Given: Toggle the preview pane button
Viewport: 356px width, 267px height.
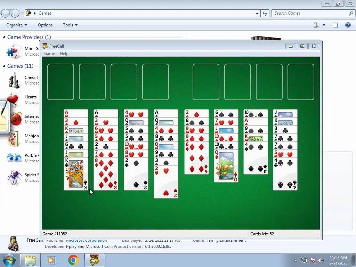Looking at the screenshot, I should (335, 25).
